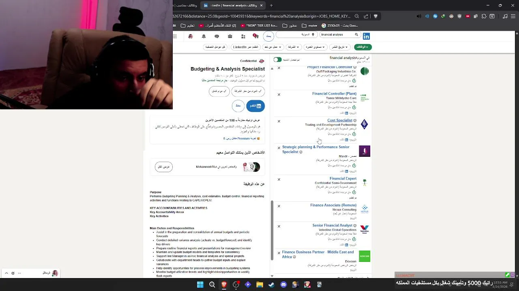Toggle the job alert switch
The width and height of the screenshot is (519, 291).
277,59
